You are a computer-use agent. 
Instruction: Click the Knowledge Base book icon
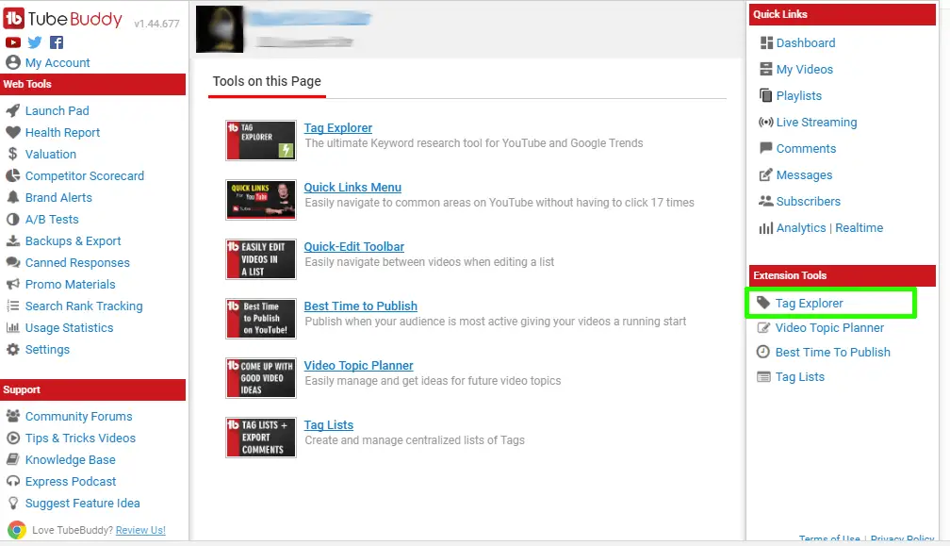coord(13,460)
